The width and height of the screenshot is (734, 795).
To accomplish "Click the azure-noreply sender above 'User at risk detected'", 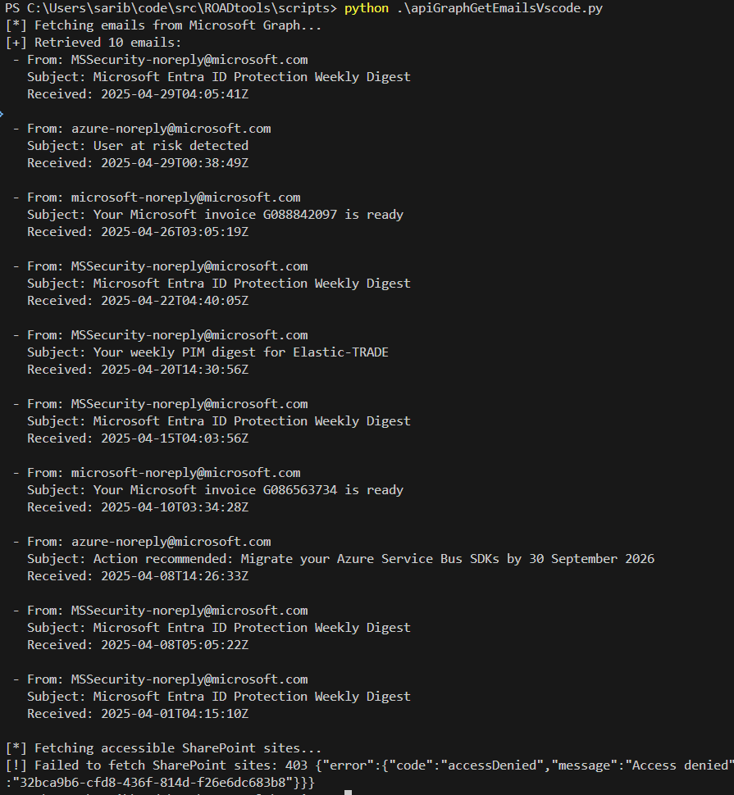I will (171, 129).
